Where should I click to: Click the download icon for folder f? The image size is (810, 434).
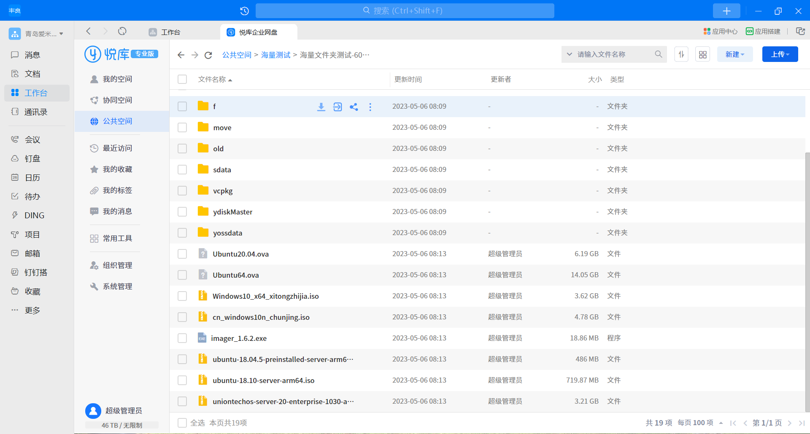pos(321,107)
